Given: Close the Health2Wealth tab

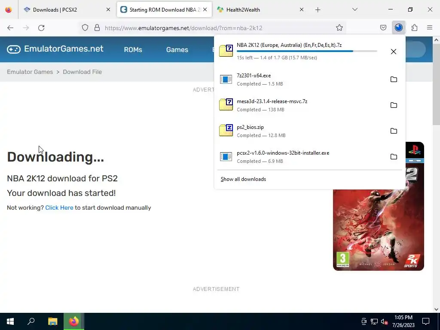Looking at the screenshot, I should pos(302,10).
